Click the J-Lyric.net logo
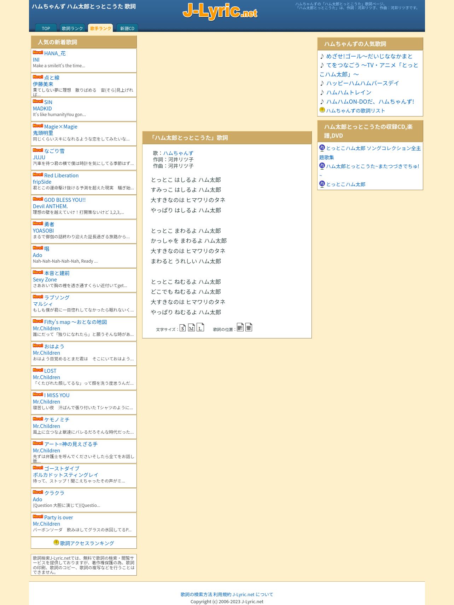 coord(220,11)
